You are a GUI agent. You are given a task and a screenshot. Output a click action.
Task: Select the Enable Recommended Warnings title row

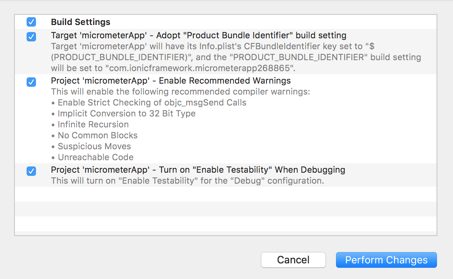[171, 81]
